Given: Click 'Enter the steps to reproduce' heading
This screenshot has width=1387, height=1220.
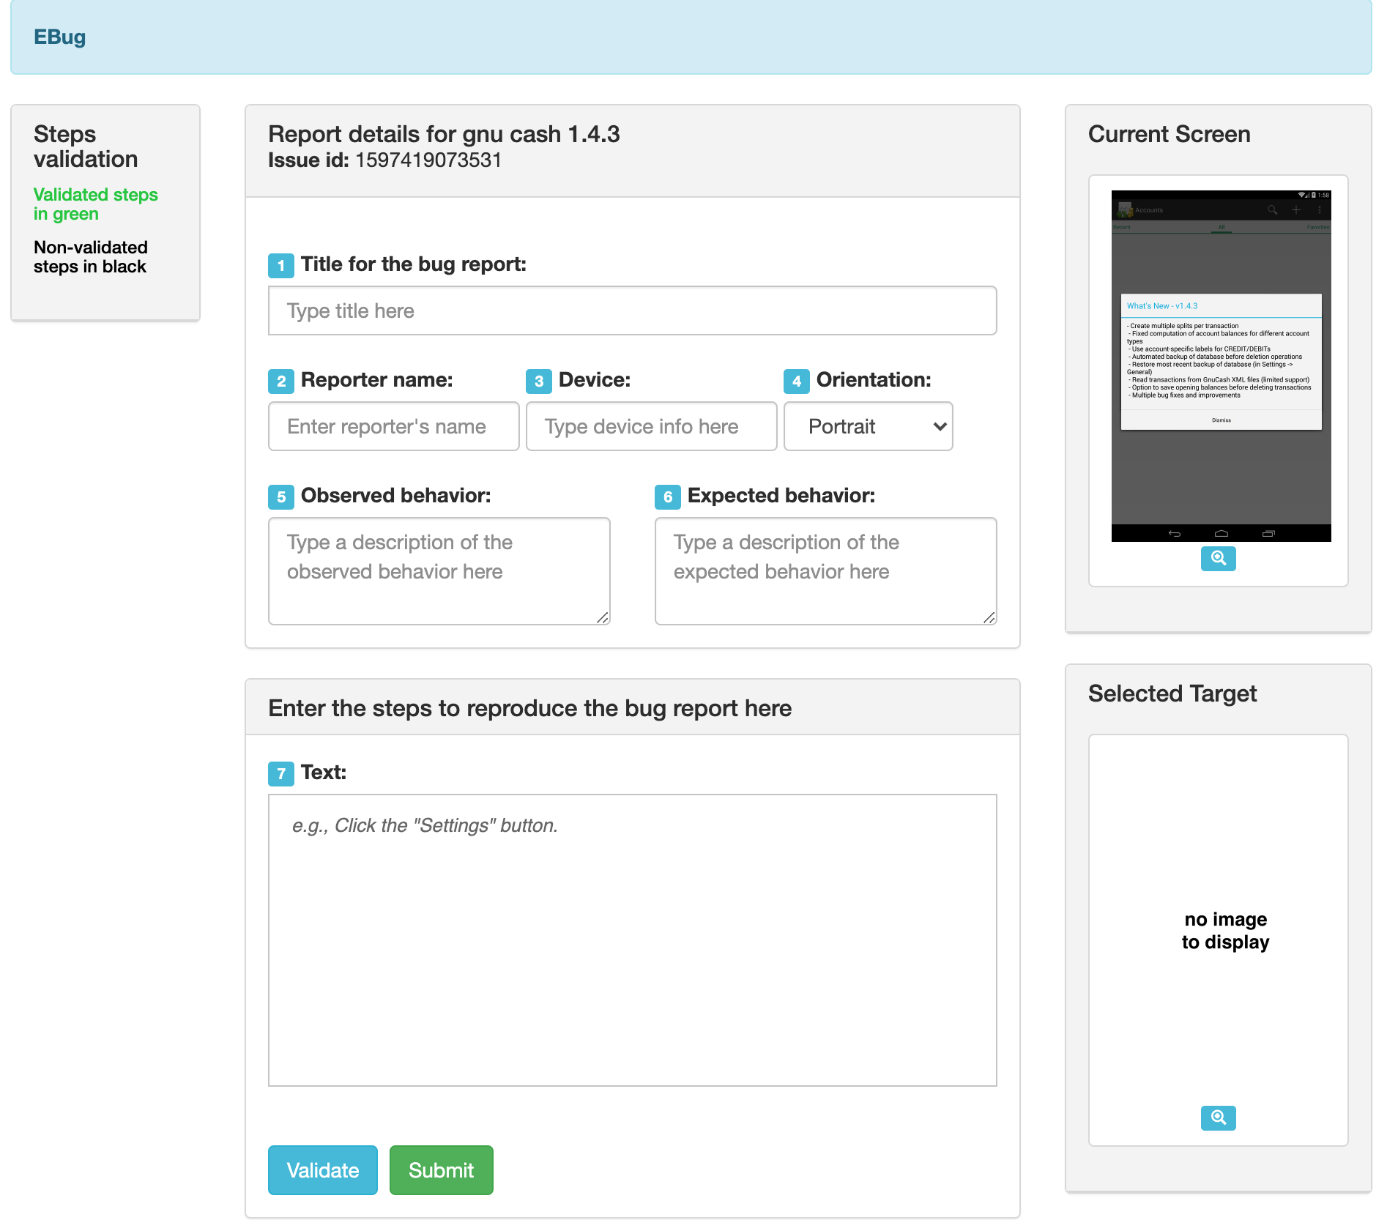Looking at the screenshot, I should pos(529,708).
